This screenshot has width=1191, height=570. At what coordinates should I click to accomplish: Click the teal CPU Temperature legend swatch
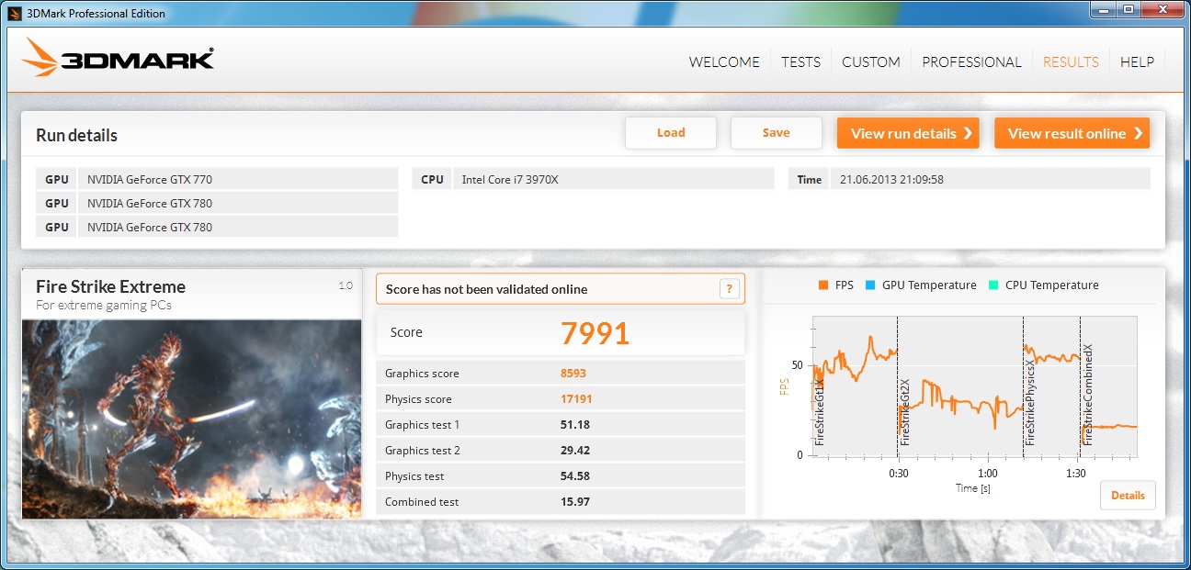tap(993, 285)
